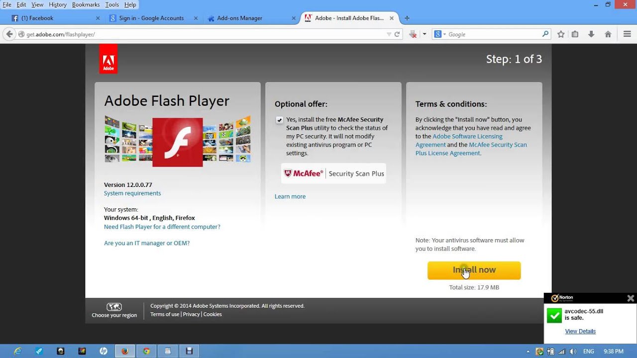Click the yellow Install now button
Viewport: 637px width, 358px height.
(x=474, y=270)
